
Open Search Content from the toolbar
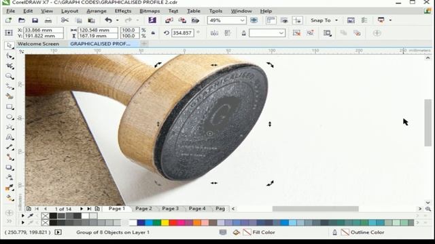point(152,20)
